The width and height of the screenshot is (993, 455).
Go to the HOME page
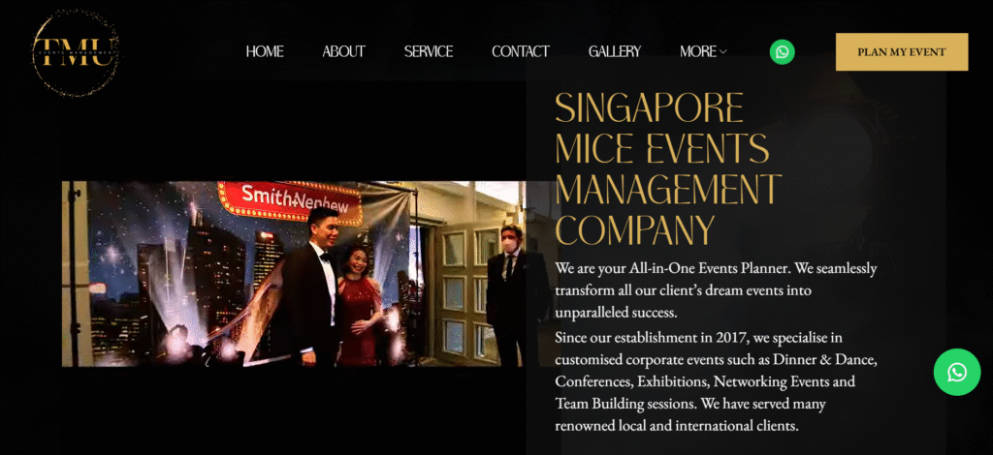click(x=265, y=52)
